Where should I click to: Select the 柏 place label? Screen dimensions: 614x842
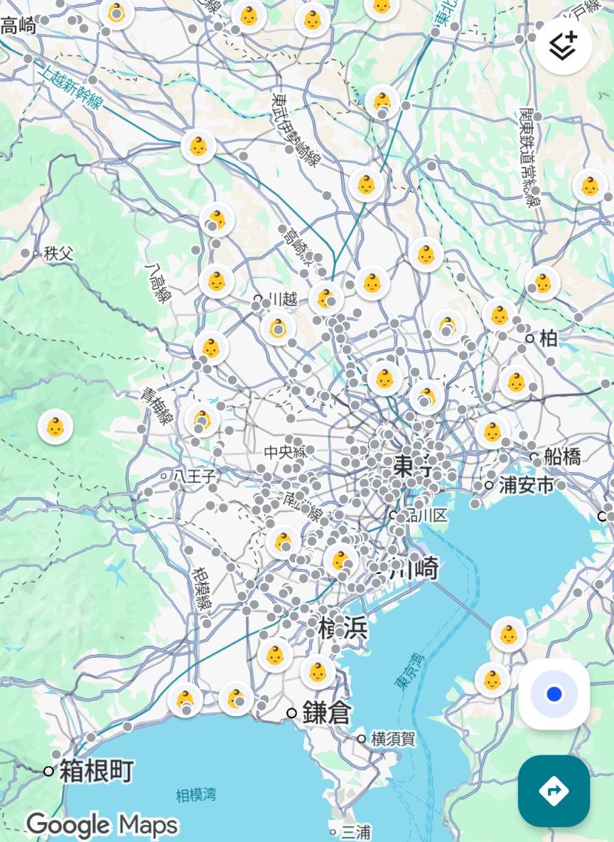point(548,339)
